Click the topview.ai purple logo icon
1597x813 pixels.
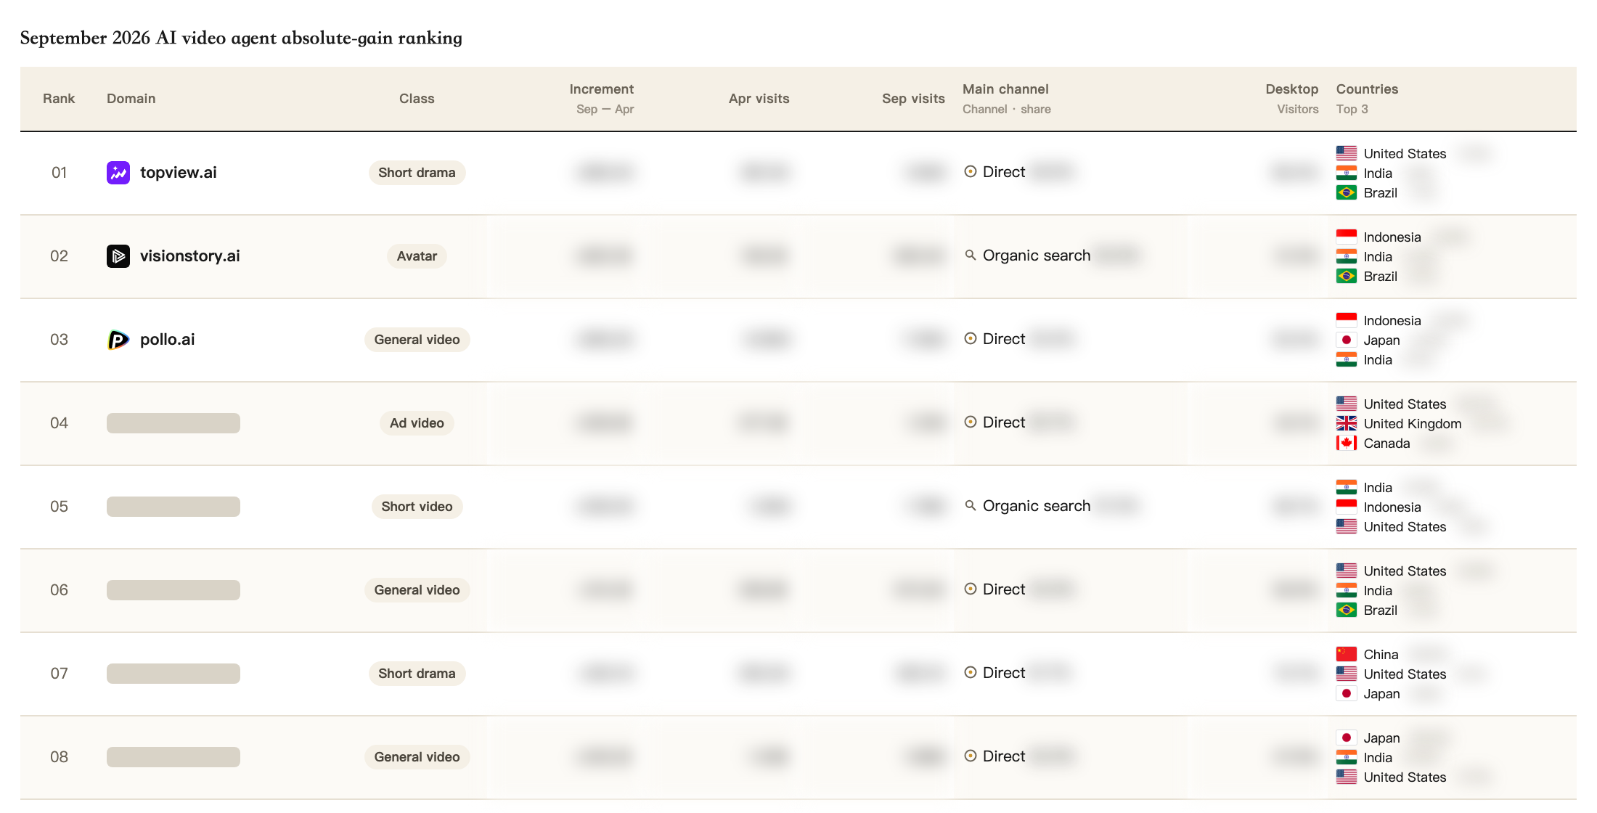[x=118, y=173]
